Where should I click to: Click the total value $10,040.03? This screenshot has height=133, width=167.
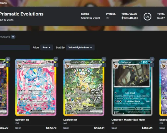129,18
